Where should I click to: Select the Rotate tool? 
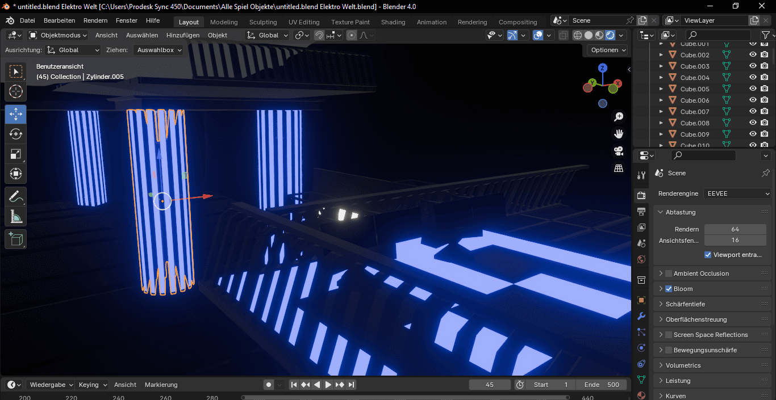point(16,134)
